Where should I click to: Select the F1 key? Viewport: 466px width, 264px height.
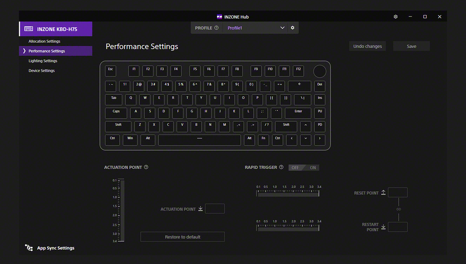click(x=134, y=71)
